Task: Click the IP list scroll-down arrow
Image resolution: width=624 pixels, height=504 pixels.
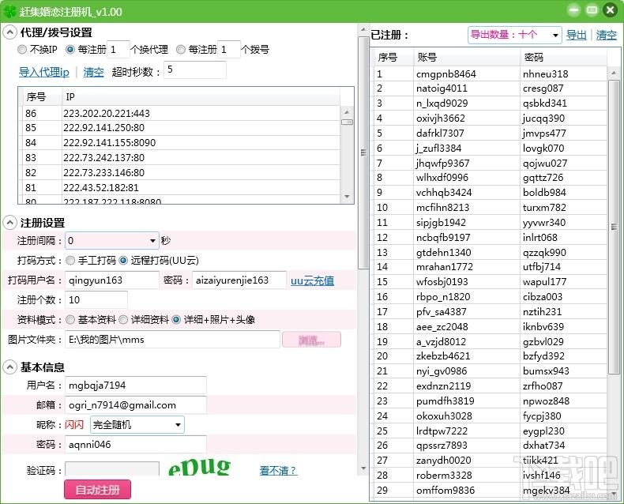Action: click(347, 197)
